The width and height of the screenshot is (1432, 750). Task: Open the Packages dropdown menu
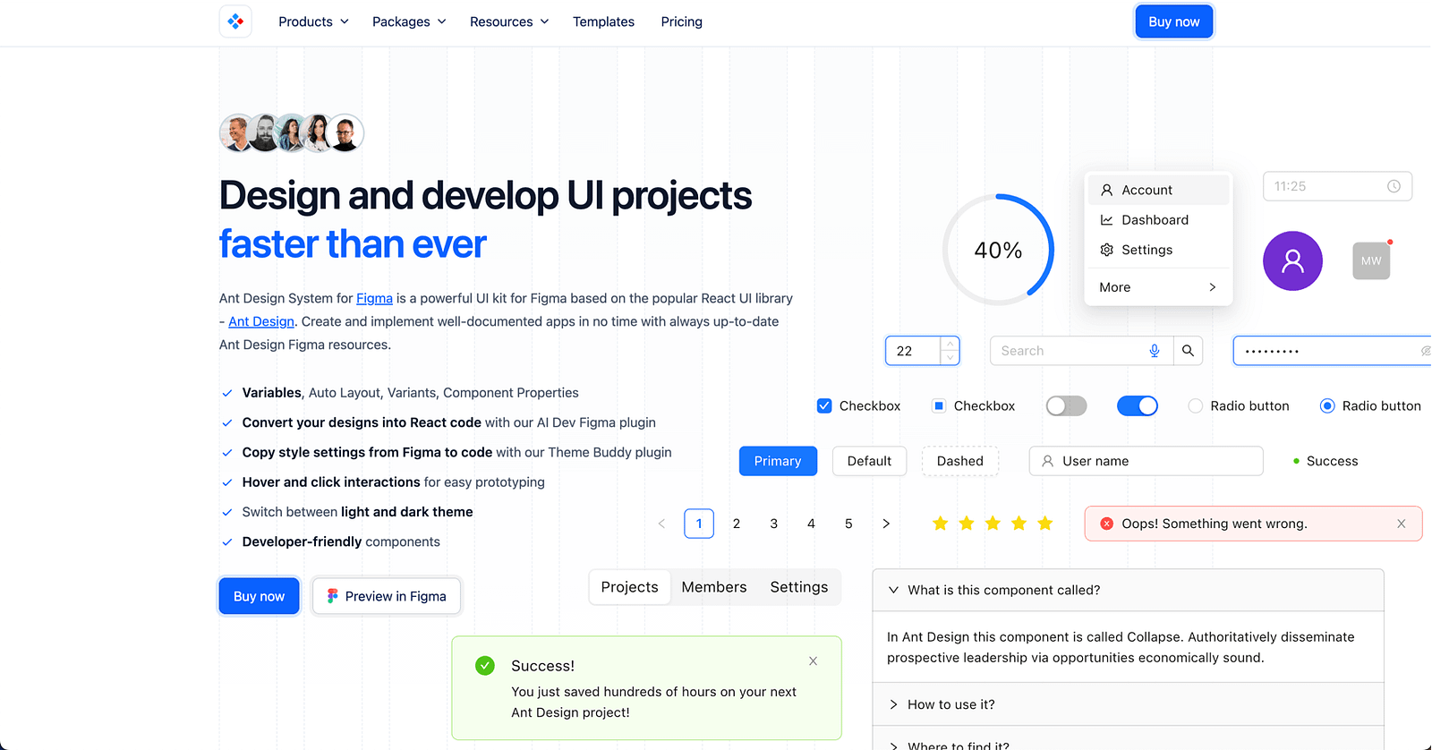pyautogui.click(x=409, y=21)
